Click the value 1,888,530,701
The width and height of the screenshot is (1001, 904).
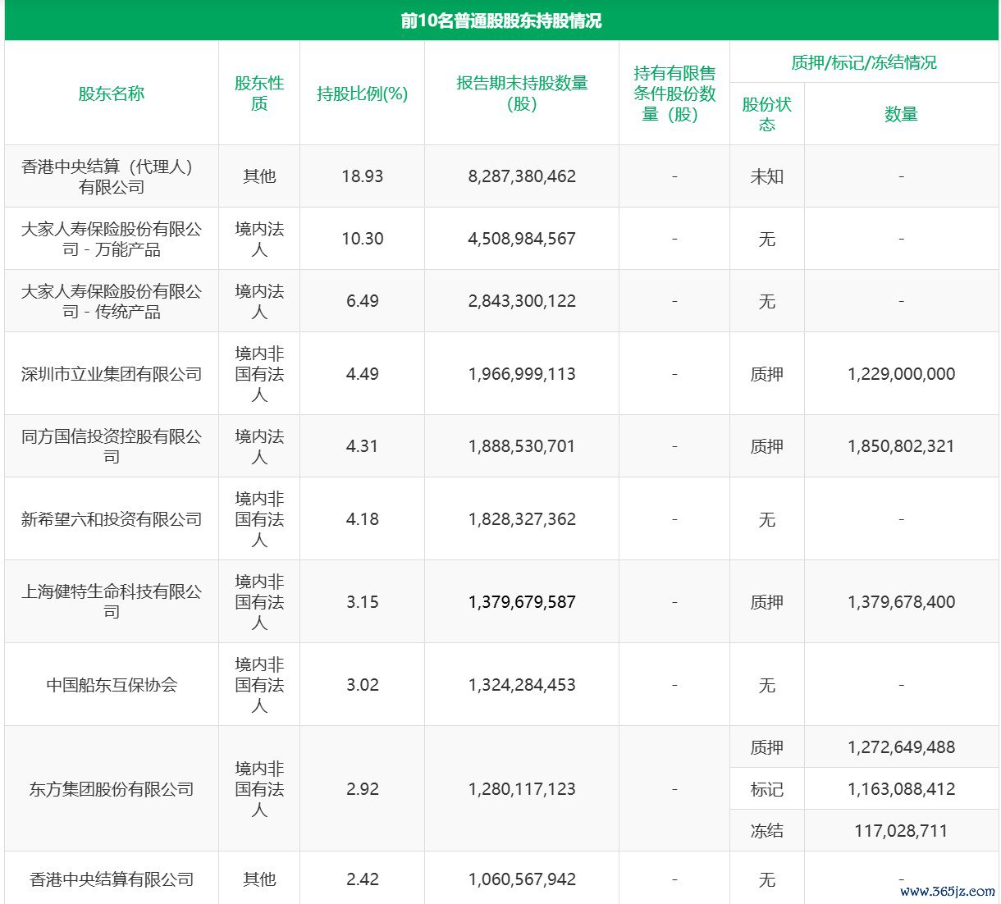coord(522,446)
